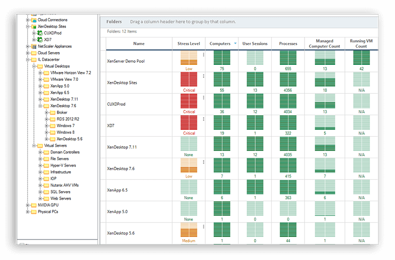Select XenDesktop 7.11 in the folder tree
This screenshot has height=260, width=395.
[x=64, y=99]
